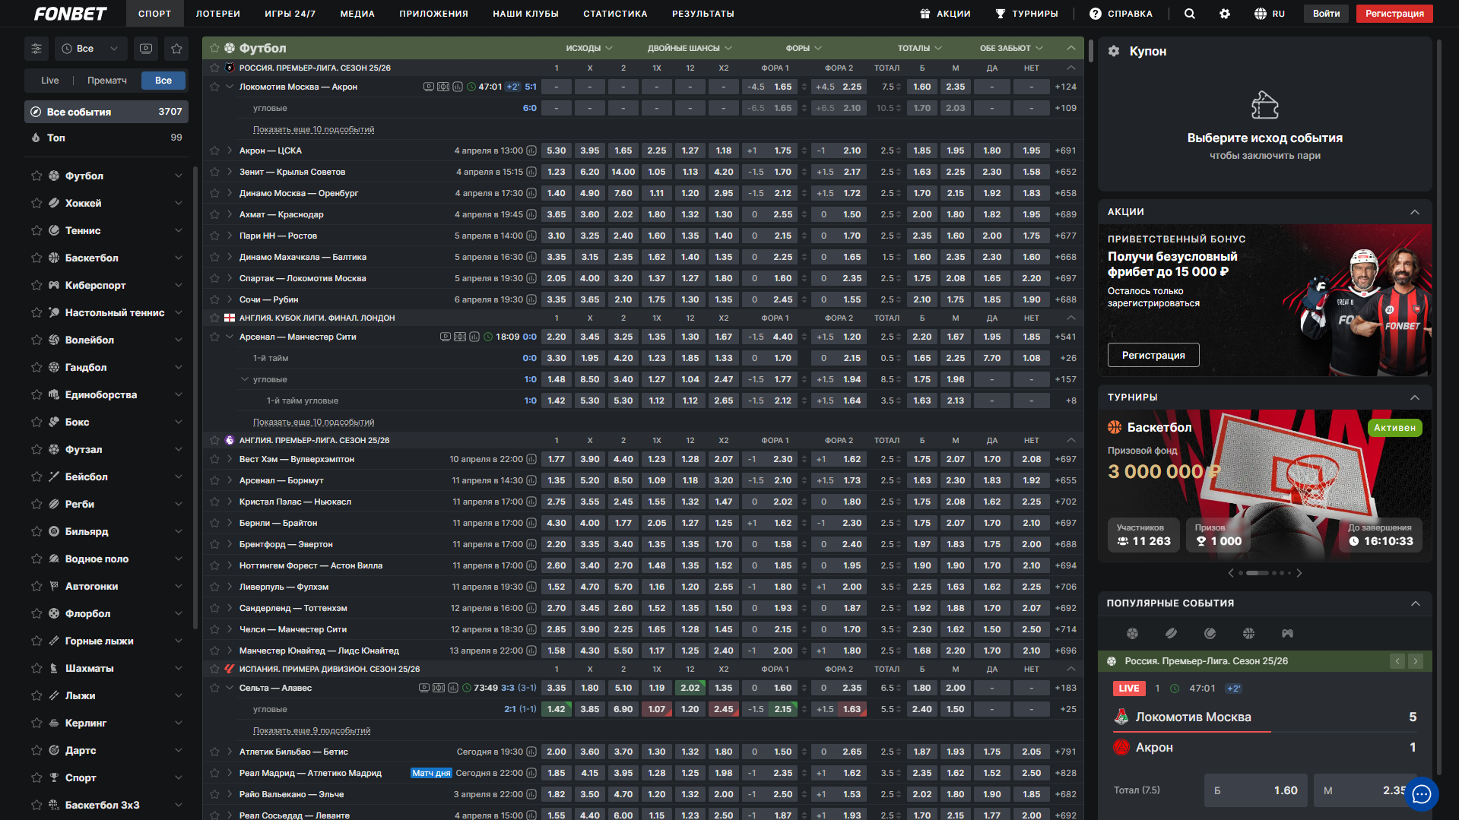Show 10 more sub-events for Локомотив

point(313,129)
